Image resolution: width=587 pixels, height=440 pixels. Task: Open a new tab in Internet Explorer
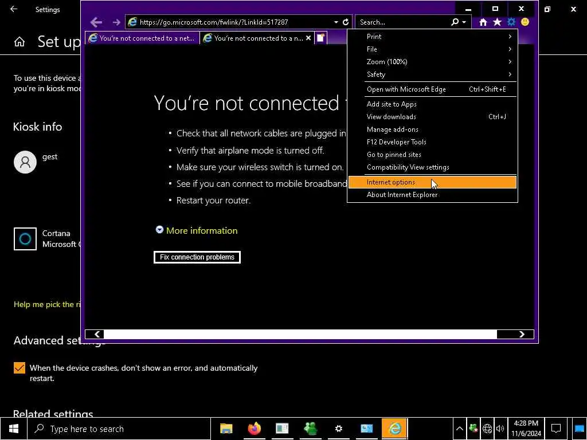321,38
